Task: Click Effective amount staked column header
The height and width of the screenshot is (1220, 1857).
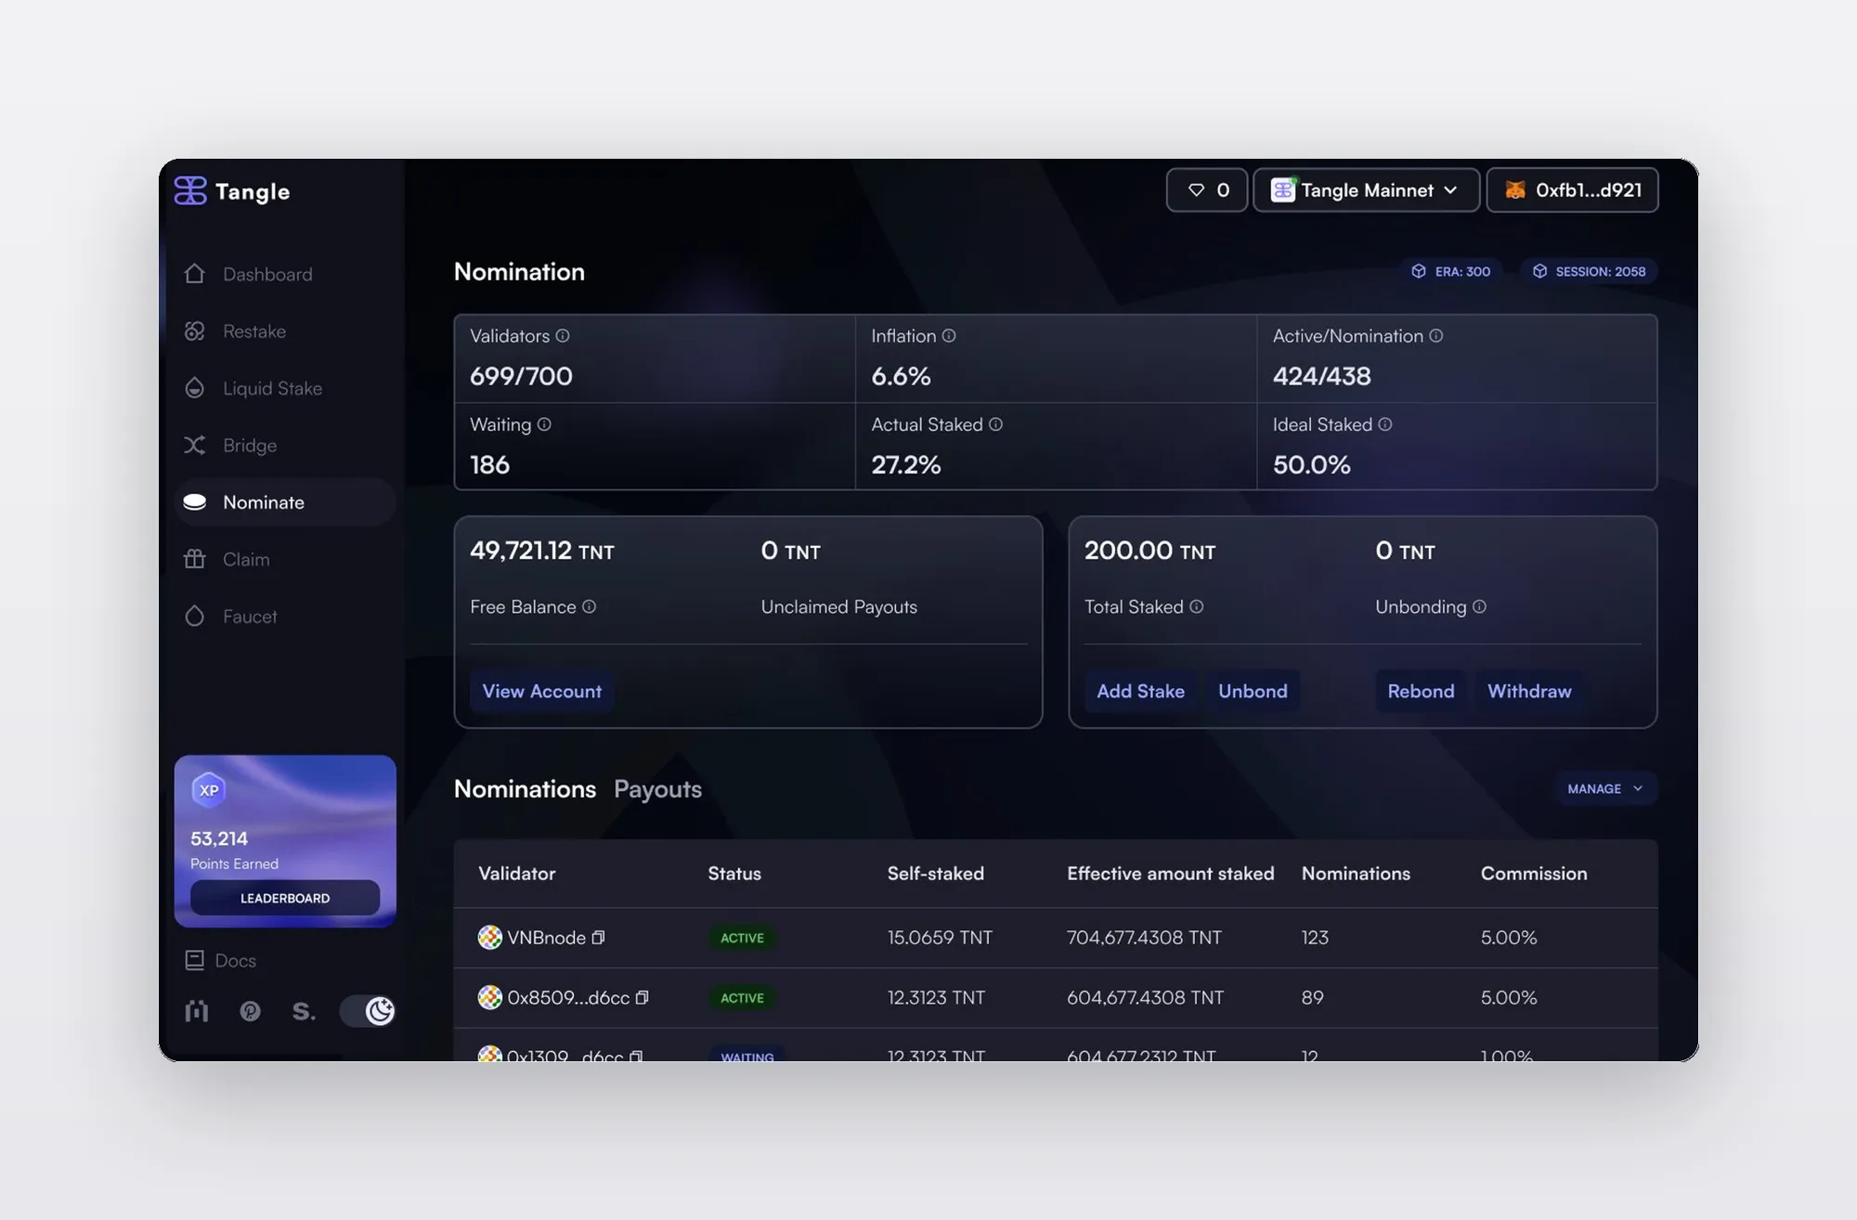Action: click(x=1170, y=874)
